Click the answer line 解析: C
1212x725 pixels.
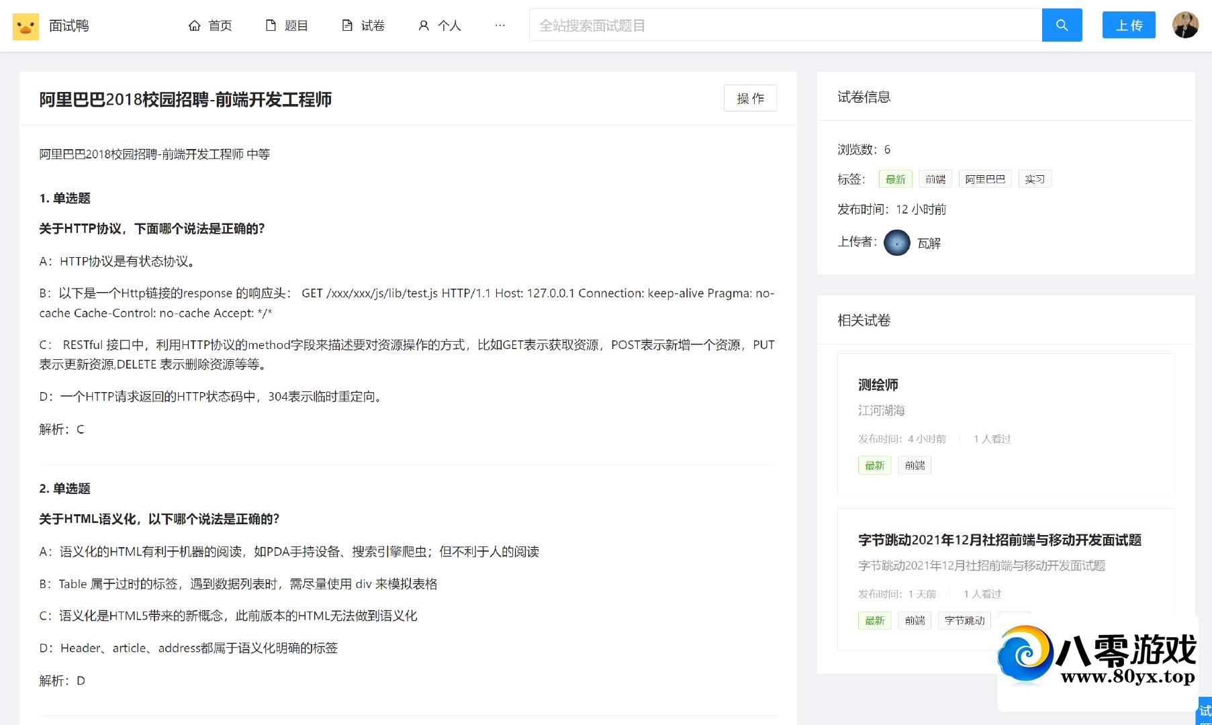[62, 430]
